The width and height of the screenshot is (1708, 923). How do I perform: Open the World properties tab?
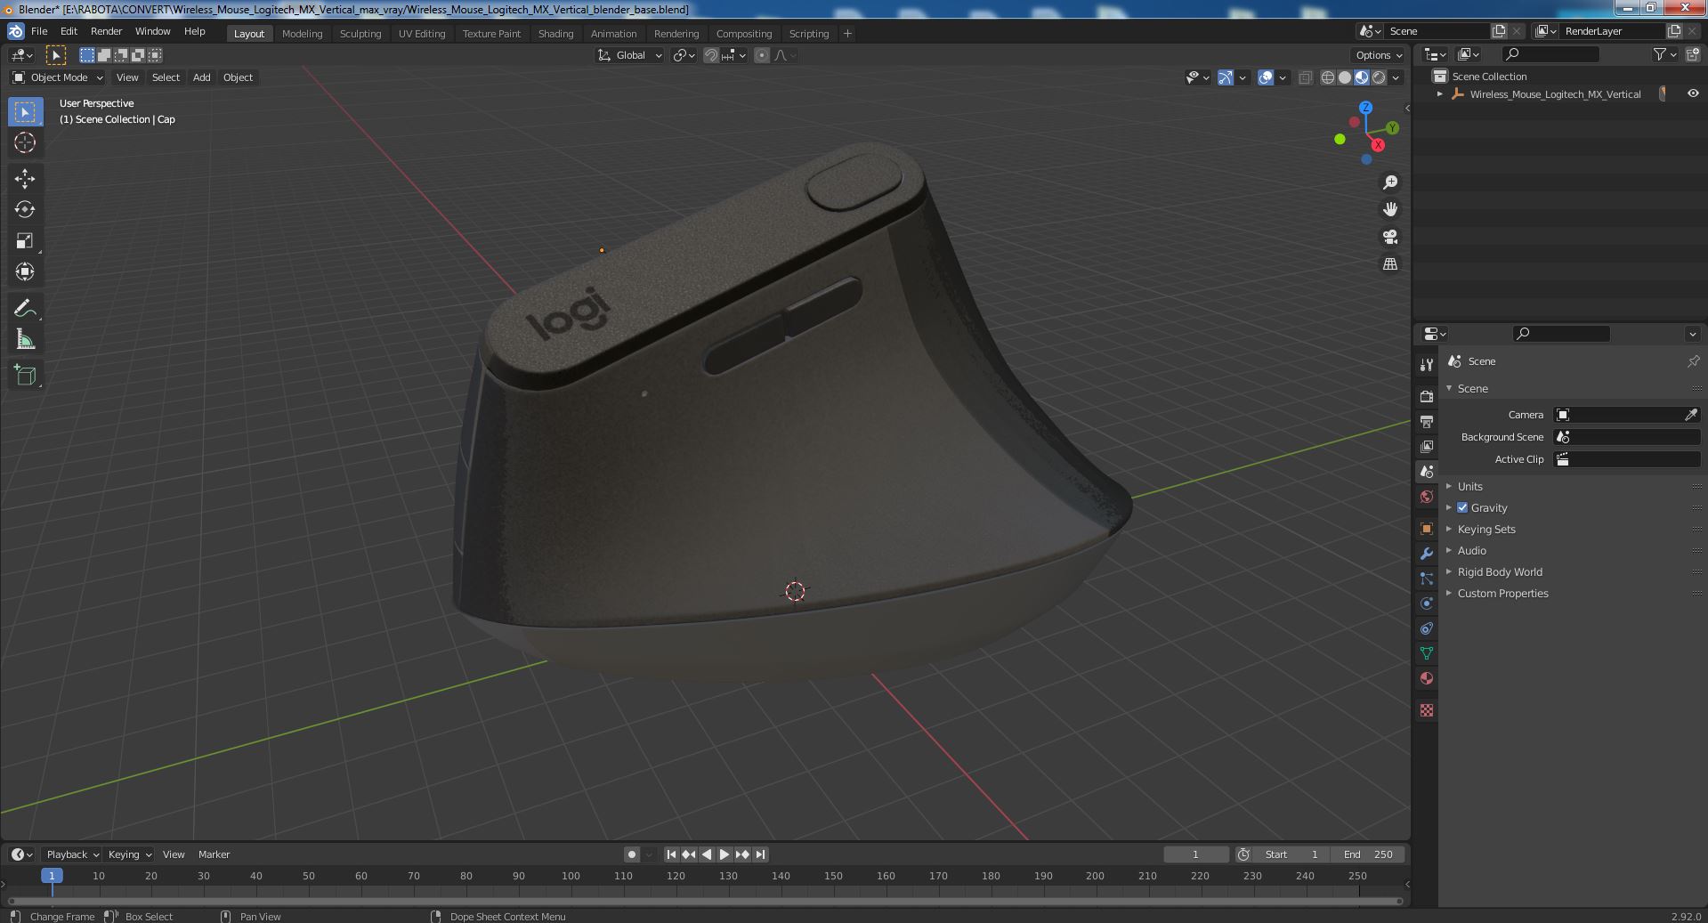[x=1427, y=497]
